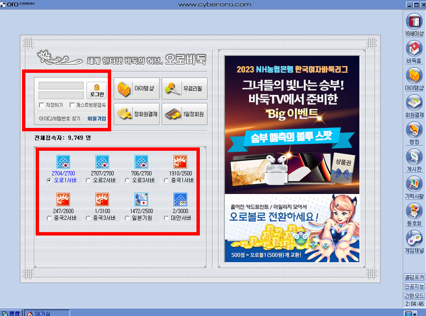Click the 오로1서버 server flag icon
Image resolution: width=426 pixels, height=316 pixels.
click(63, 162)
